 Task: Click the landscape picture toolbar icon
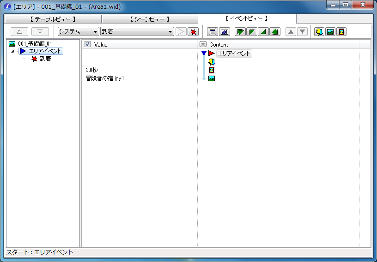point(330,32)
